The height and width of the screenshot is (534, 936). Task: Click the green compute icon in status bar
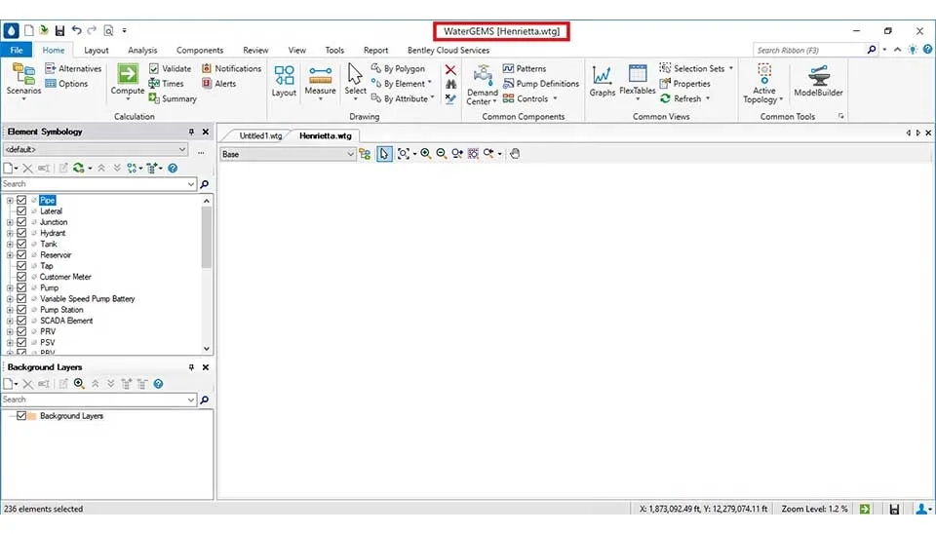[x=865, y=509]
